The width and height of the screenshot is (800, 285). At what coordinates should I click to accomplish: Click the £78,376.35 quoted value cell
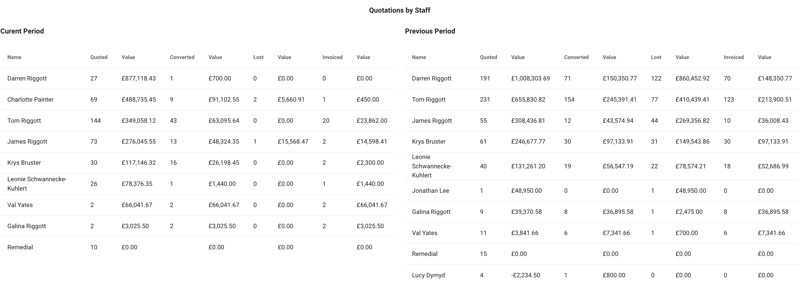pyautogui.click(x=137, y=184)
